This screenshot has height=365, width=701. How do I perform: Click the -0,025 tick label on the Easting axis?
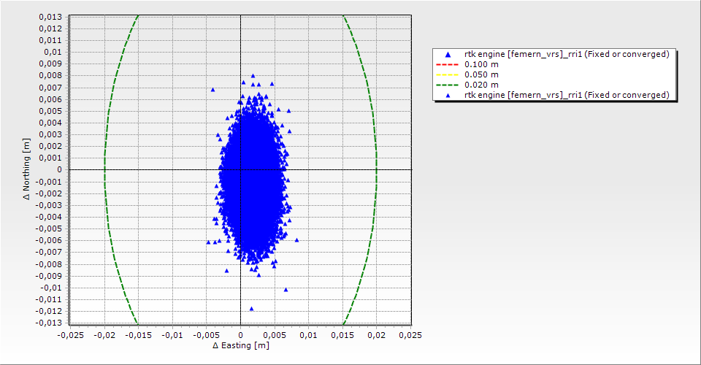pos(70,334)
